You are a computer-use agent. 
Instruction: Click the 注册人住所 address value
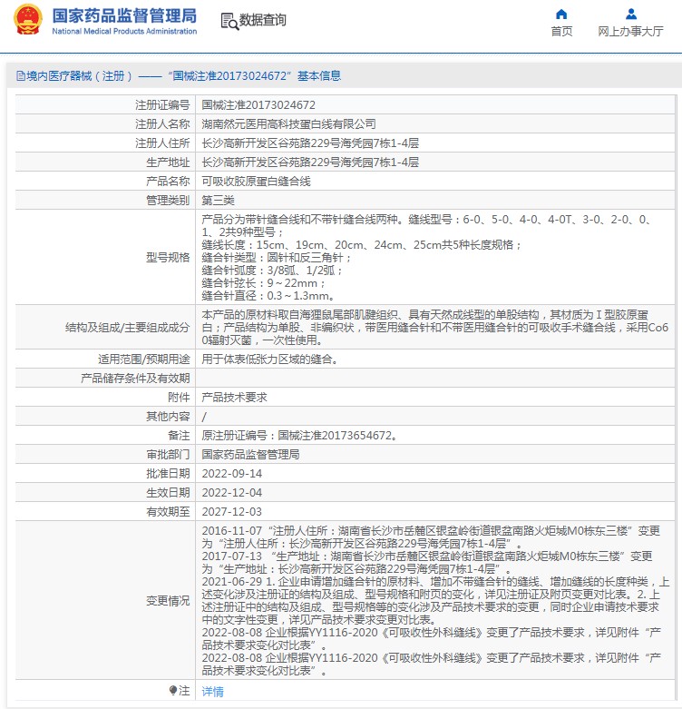(310, 143)
